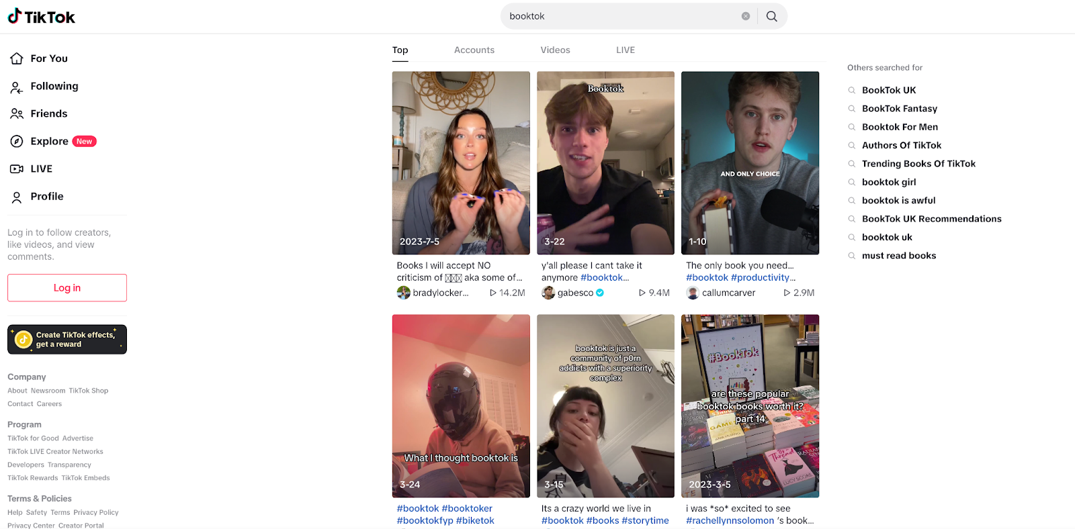Play the 'popular booktok books' video
Screen dimensions: 1075x529
[x=750, y=406]
